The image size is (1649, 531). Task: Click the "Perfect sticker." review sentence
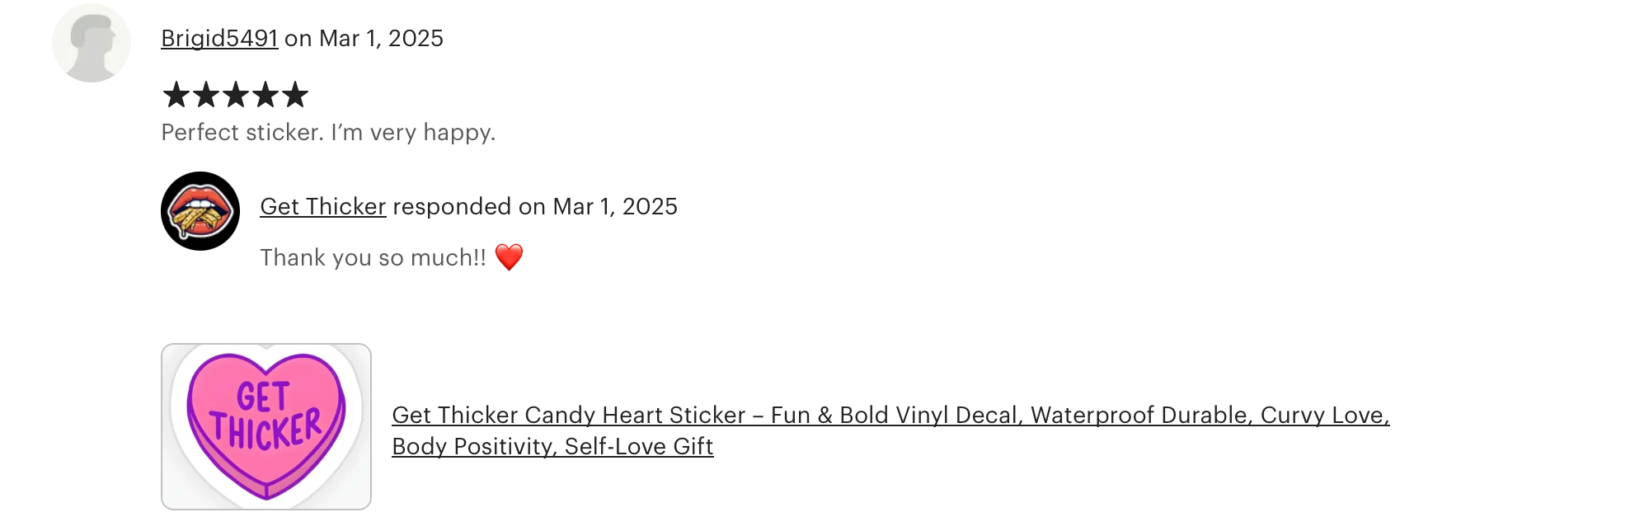[x=242, y=133]
